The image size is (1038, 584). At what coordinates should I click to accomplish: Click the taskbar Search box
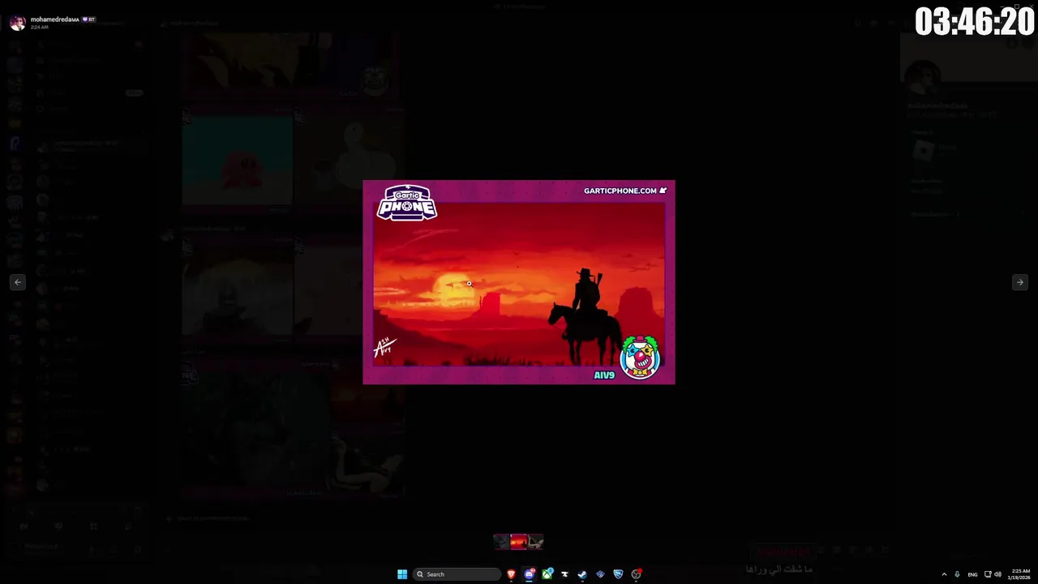point(457,574)
